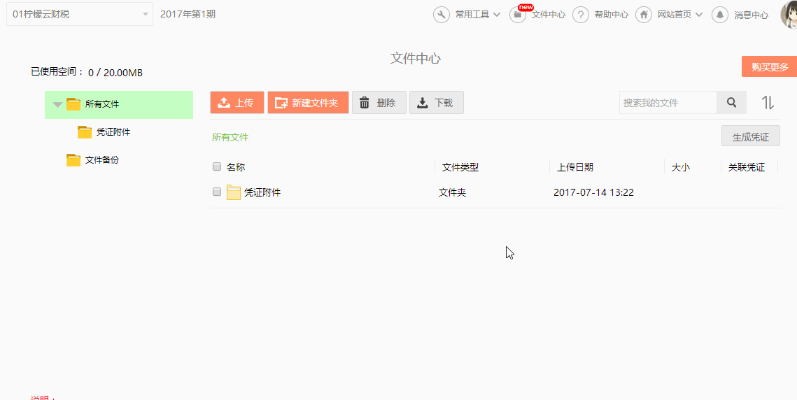Click the 购买更多 button
This screenshot has height=400, width=797.
click(x=770, y=66)
